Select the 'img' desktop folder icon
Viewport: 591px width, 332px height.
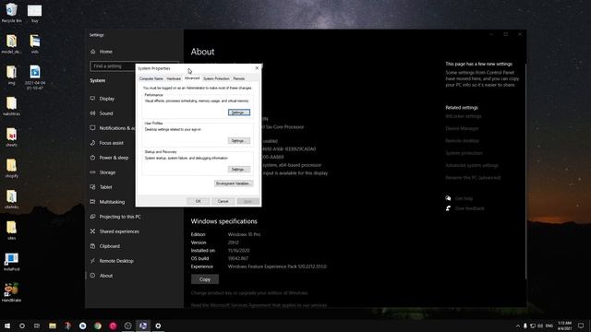11,75
